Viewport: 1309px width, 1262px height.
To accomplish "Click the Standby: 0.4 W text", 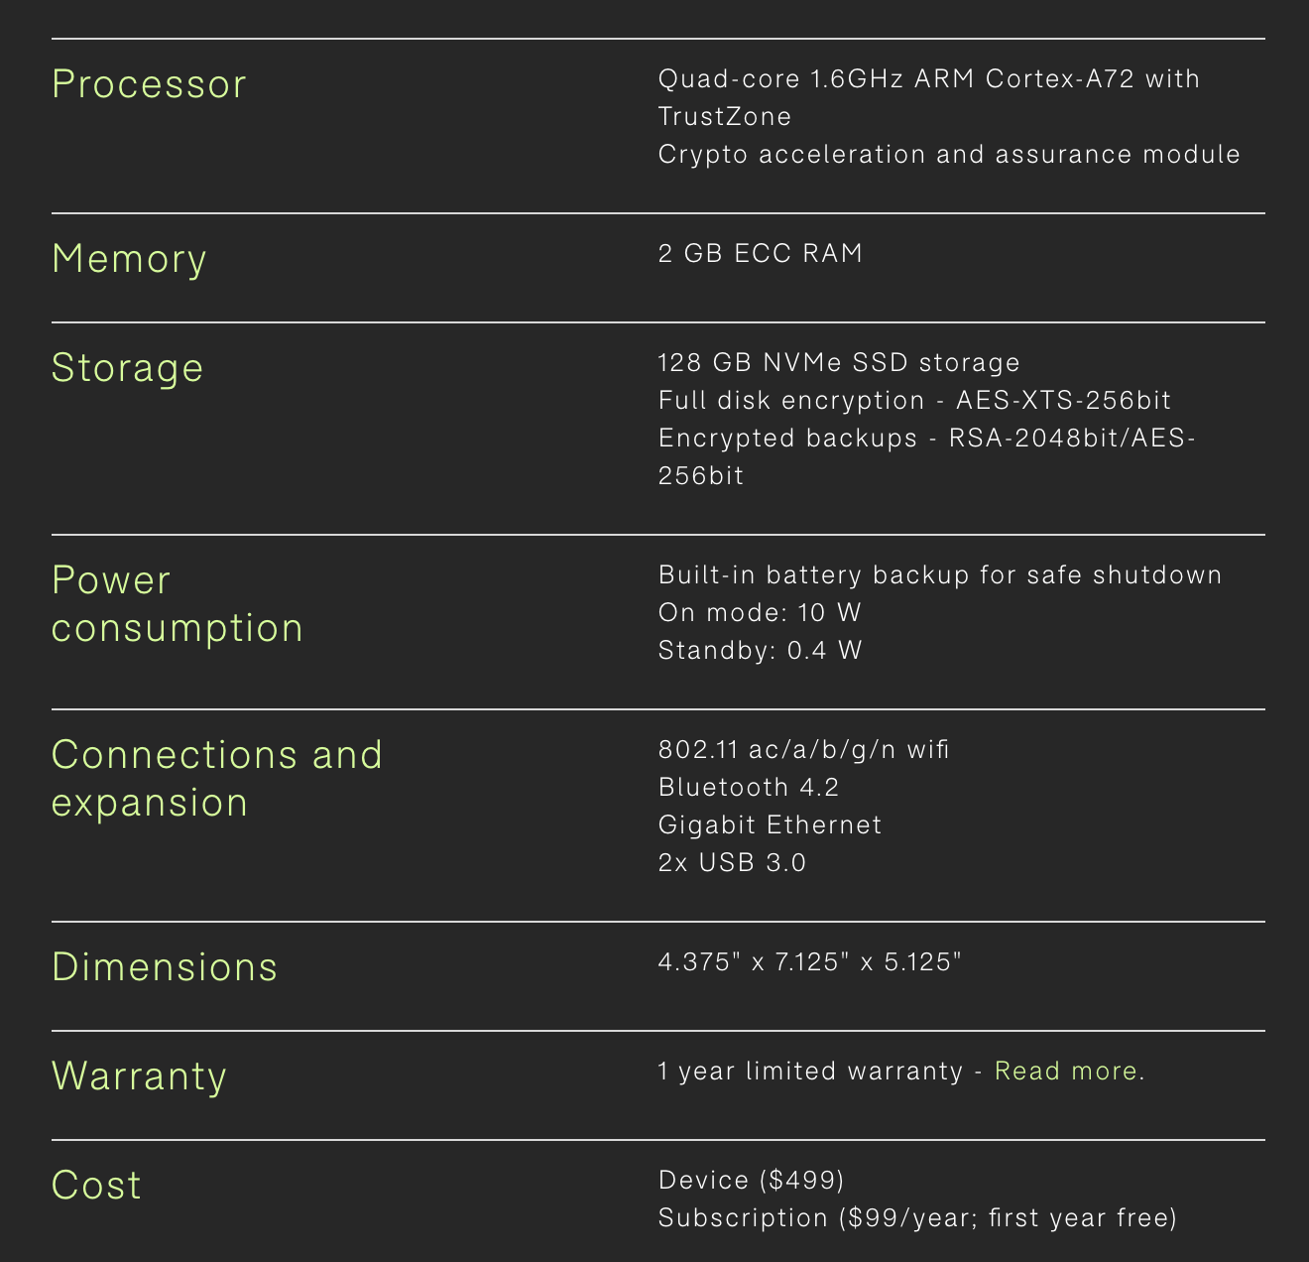I will (760, 651).
